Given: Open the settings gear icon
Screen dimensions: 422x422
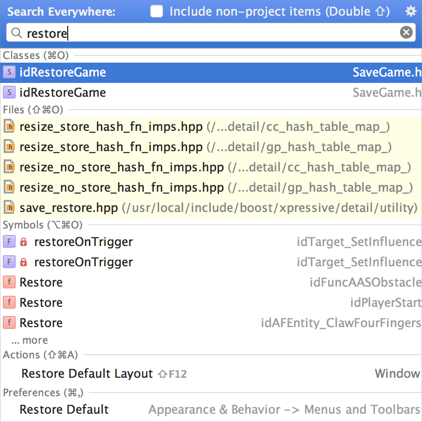Looking at the screenshot, I should 410,12.
